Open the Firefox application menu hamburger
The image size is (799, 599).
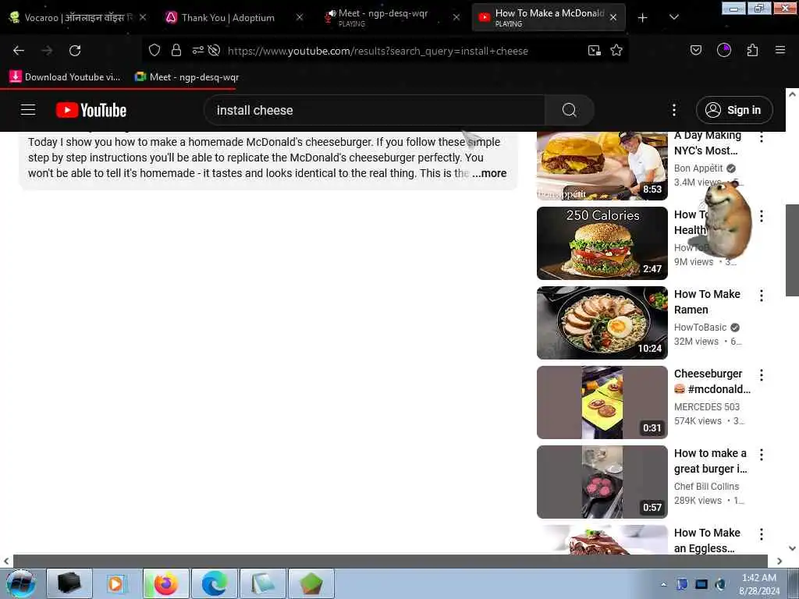point(780,50)
